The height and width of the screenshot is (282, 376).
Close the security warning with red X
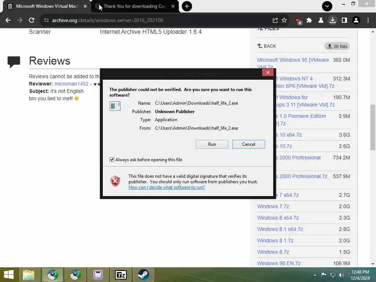(268, 72)
